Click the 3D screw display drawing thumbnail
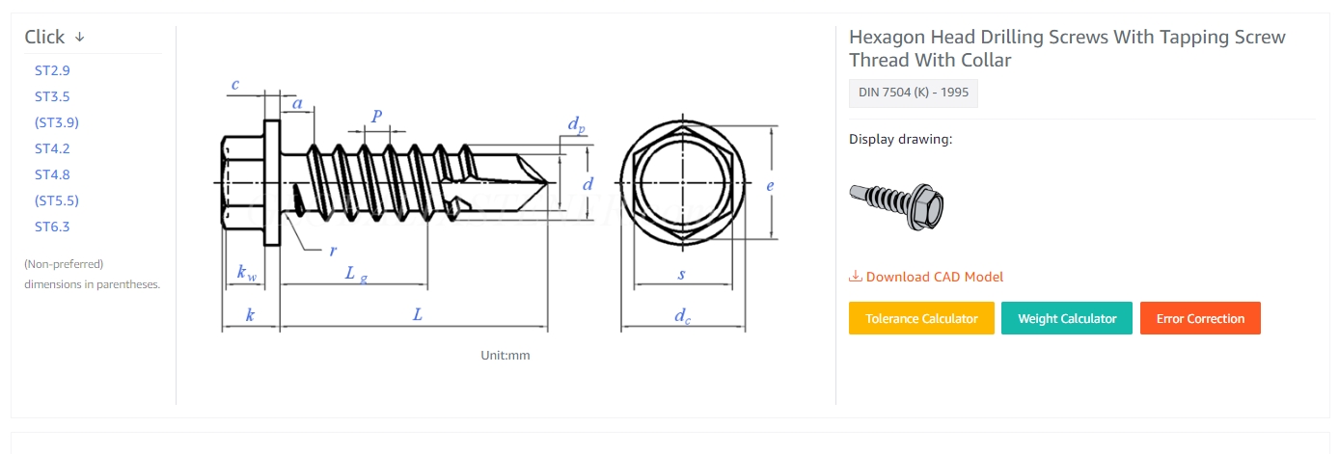The image size is (1339, 454). tap(896, 204)
